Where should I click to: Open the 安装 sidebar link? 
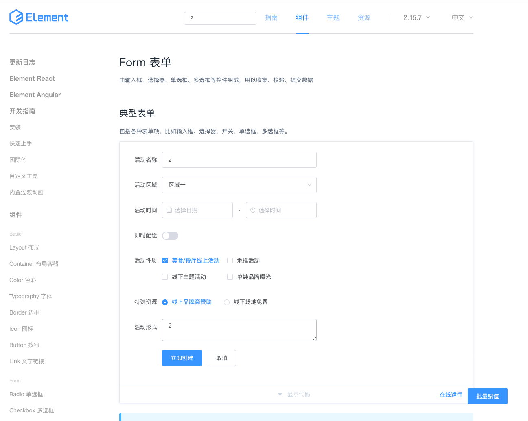click(x=15, y=127)
